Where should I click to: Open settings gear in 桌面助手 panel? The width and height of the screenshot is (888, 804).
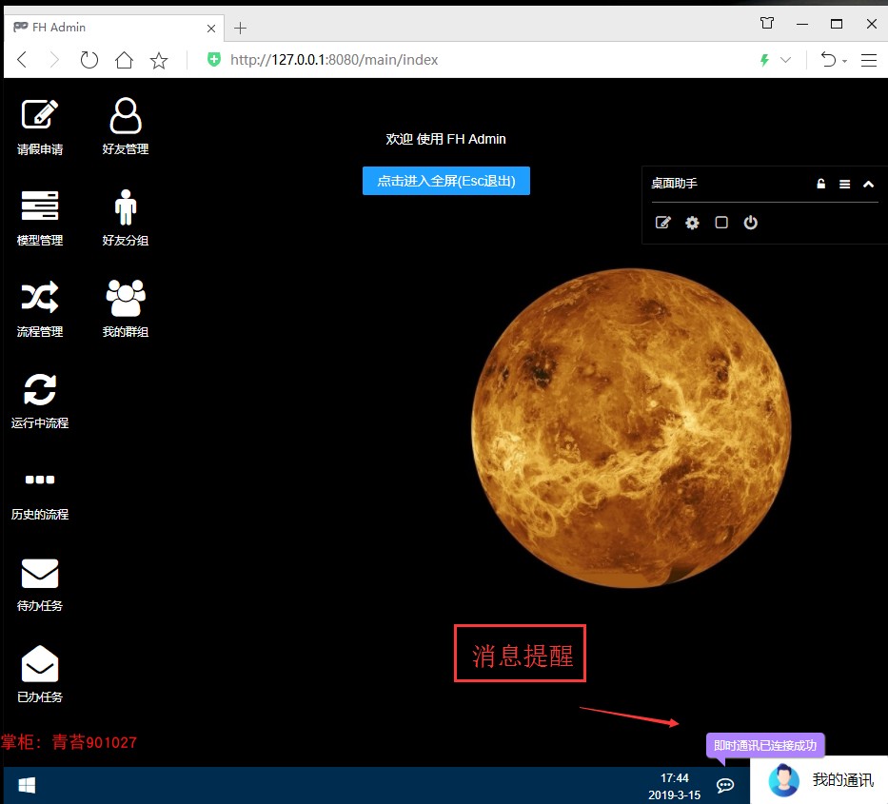[692, 223]
